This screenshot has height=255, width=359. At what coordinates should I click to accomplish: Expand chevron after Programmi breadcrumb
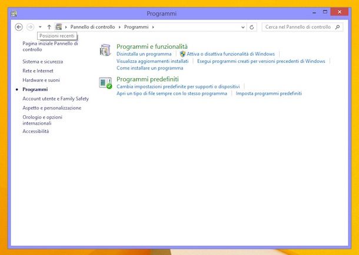(x=153, y=27)
